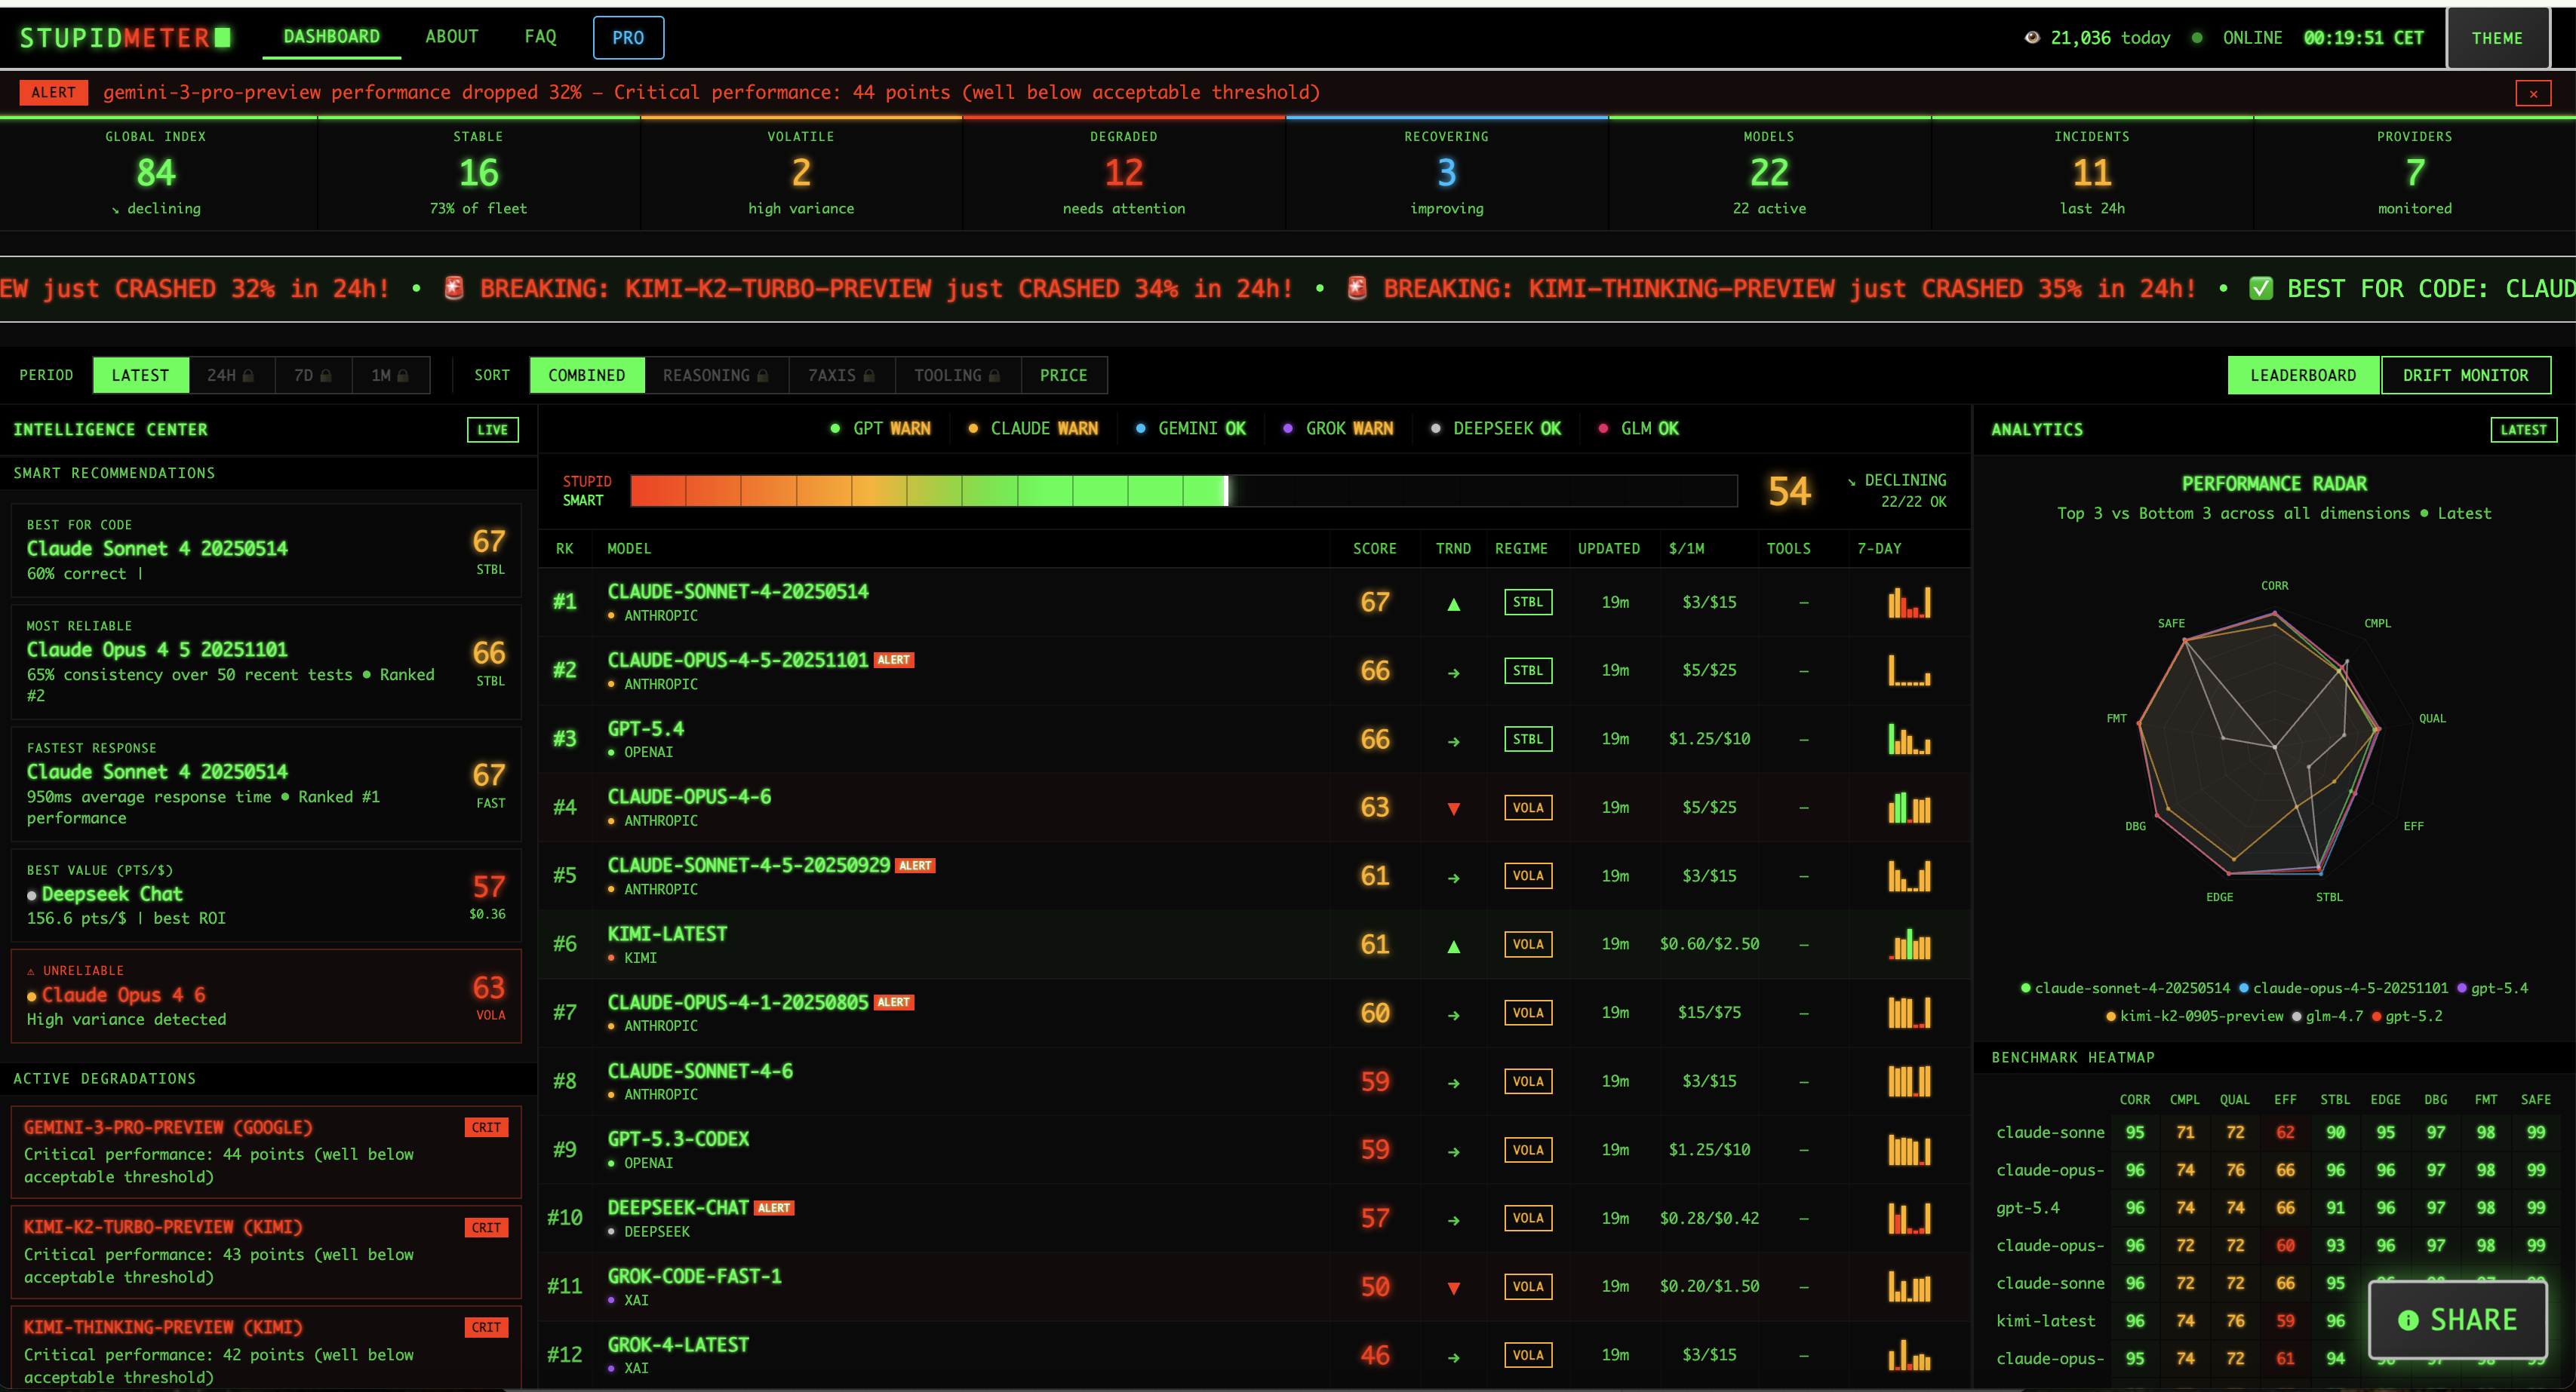The width and height of the screenshot is (2576, 1392).
Task: Click the PRO button
Action: click(628, 38)
